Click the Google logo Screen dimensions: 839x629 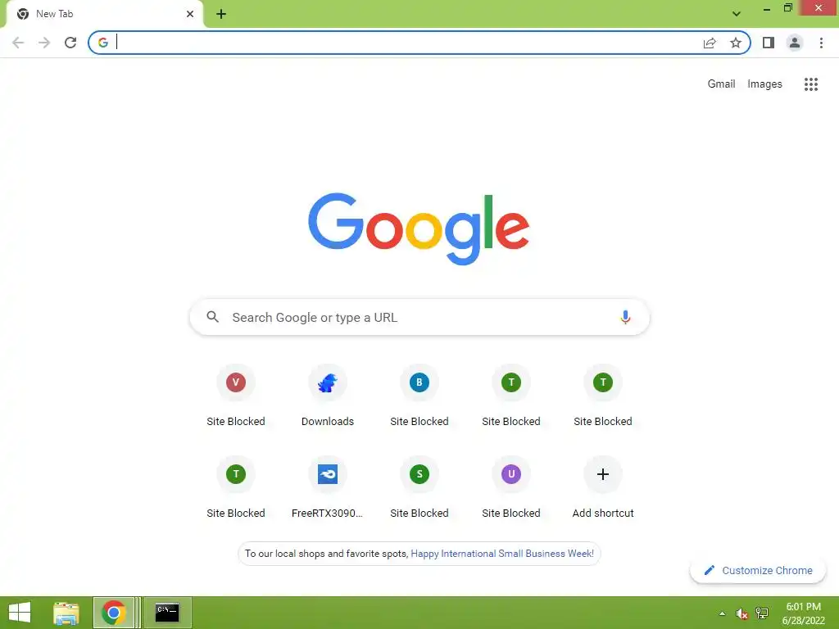pos(419,229)
